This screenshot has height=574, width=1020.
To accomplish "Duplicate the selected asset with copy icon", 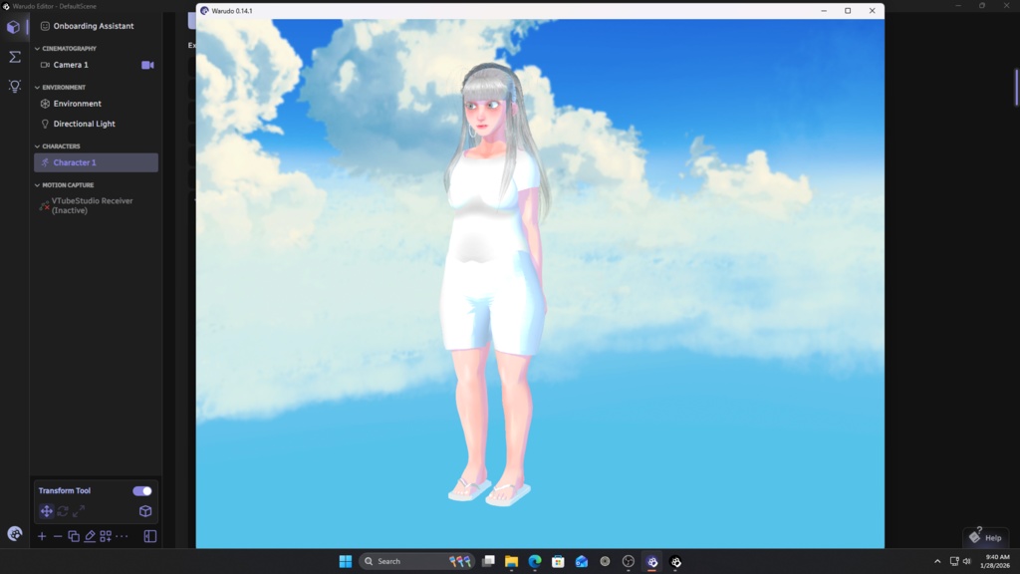I will coord(73,536).
